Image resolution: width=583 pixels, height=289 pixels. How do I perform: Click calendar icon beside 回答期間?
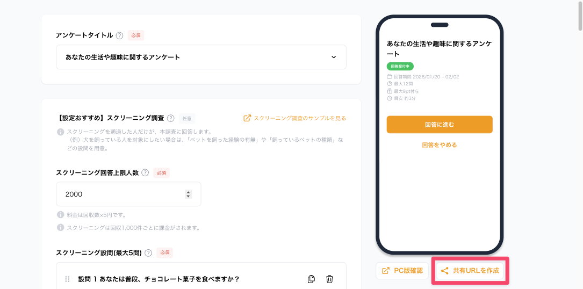(390, 77)
